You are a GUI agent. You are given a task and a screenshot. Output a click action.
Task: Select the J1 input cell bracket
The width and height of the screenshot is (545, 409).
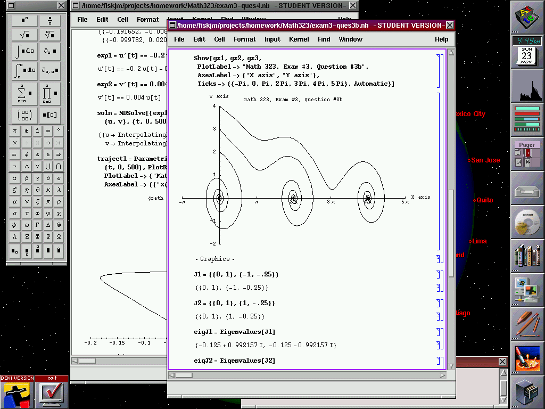440,274
